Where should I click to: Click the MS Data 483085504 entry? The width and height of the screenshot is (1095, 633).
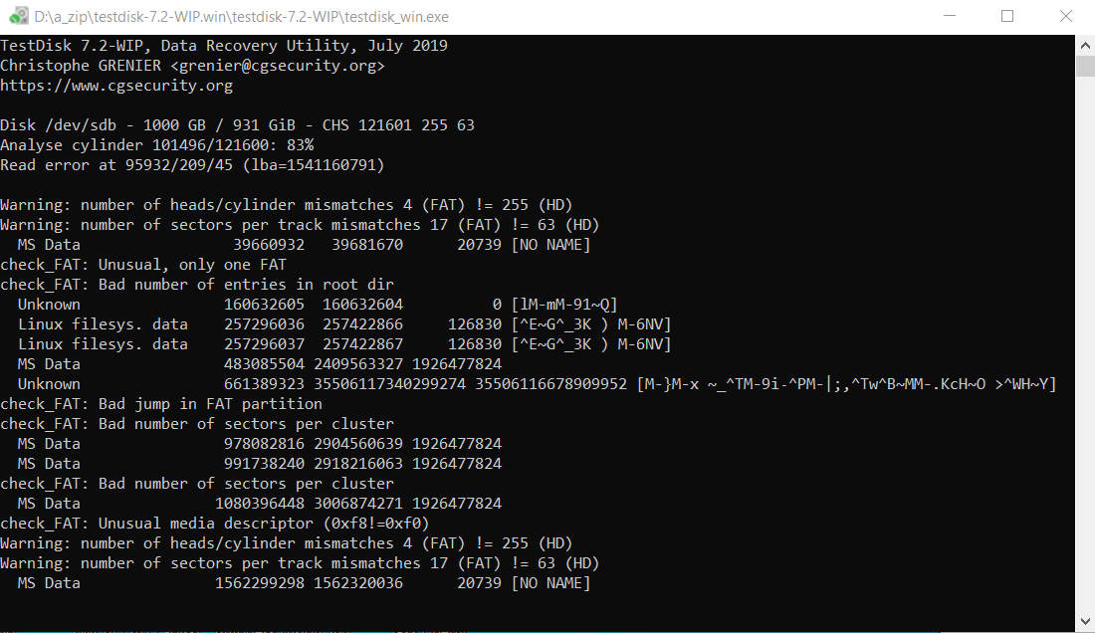[260, 364]
